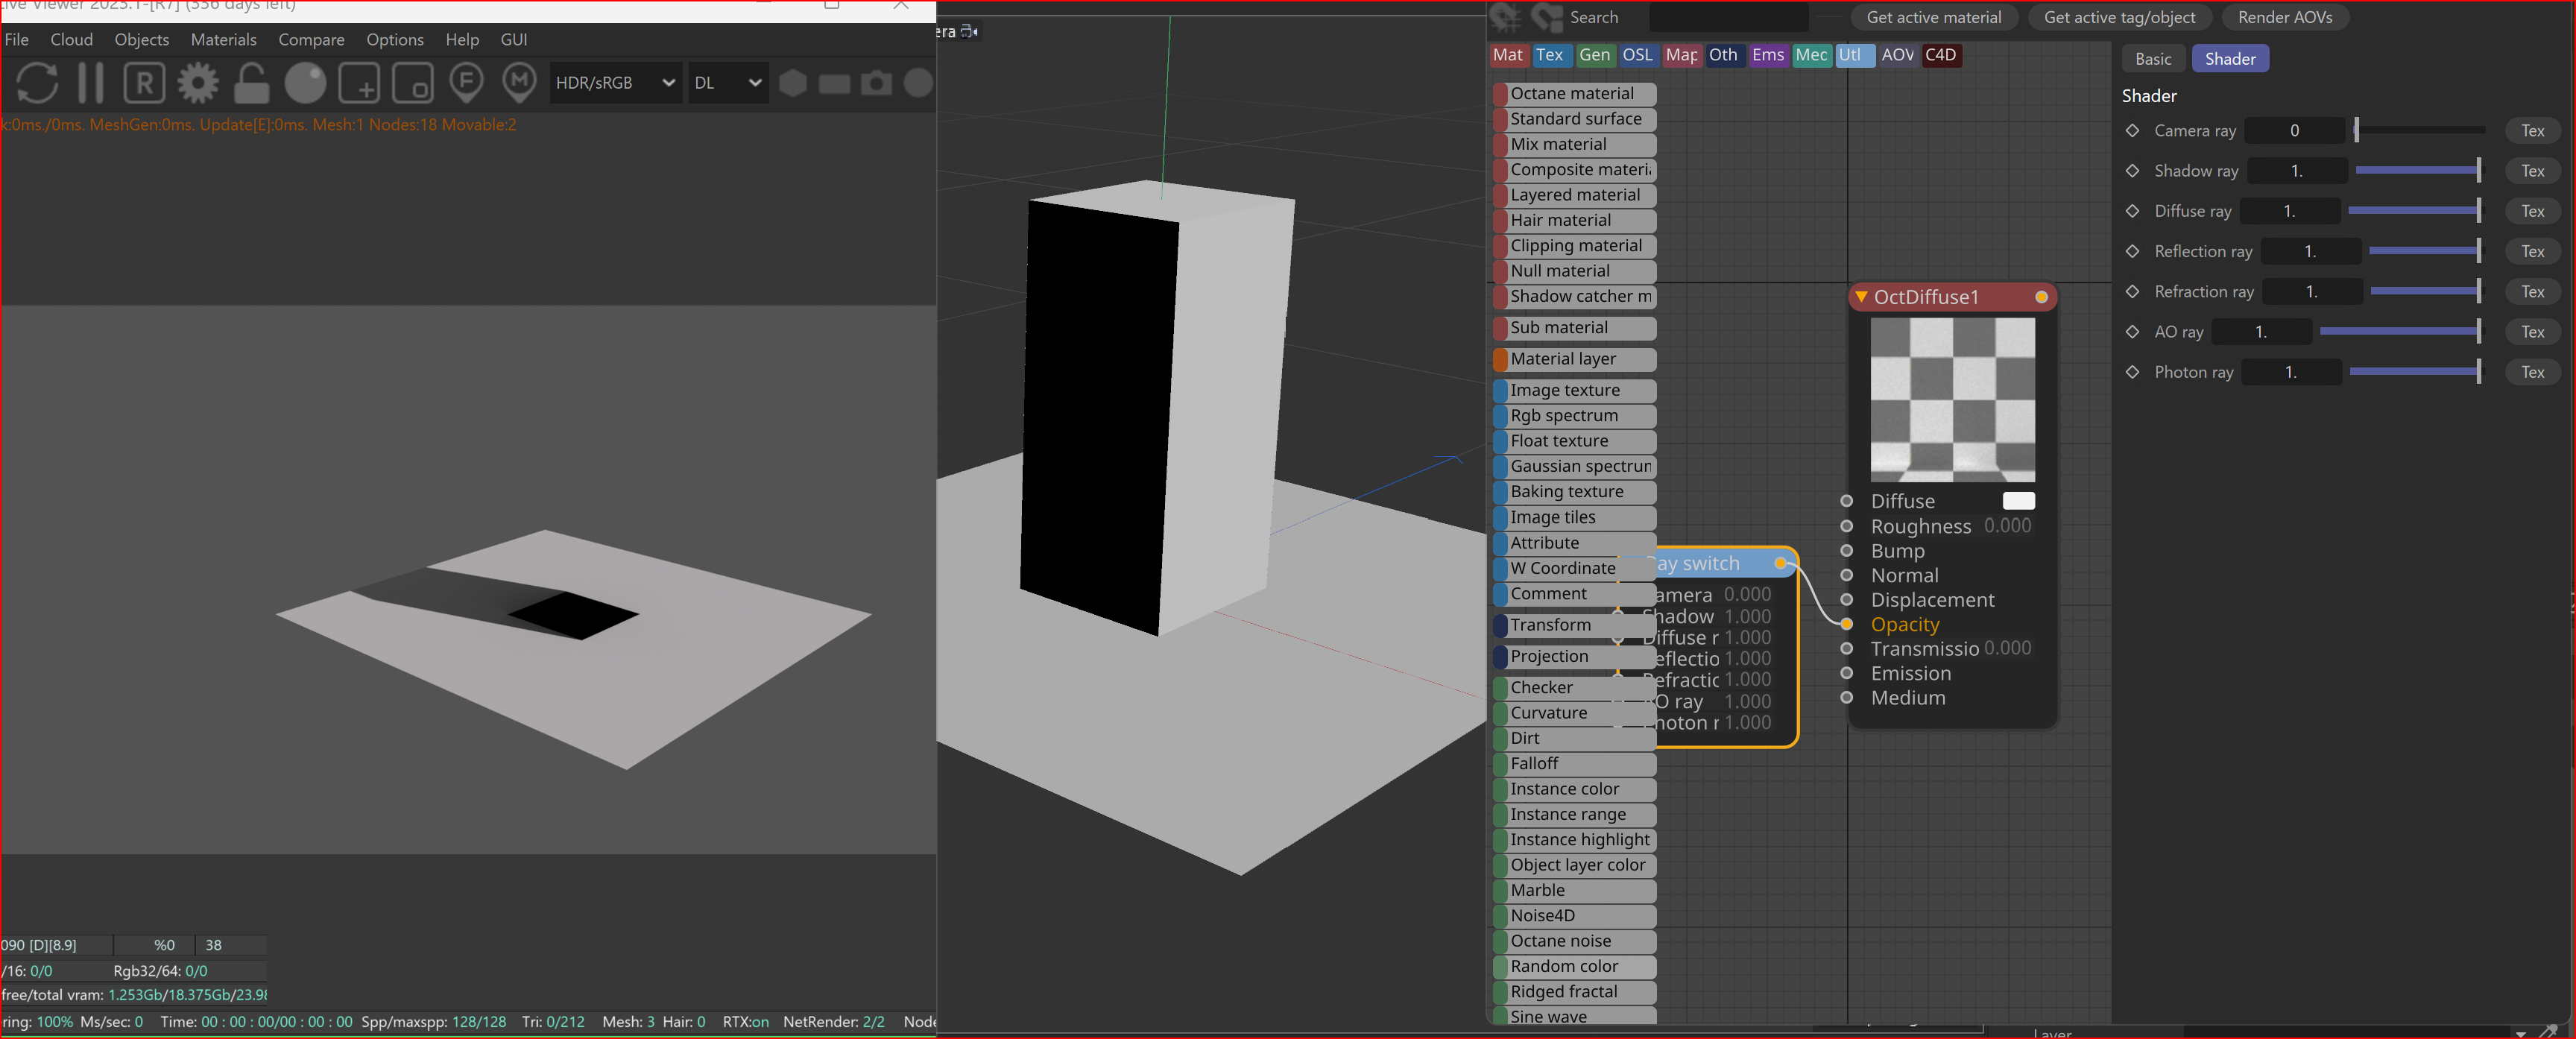Screen dimensions: 2576x1039
Task: Toggle the camera lock padlock icon
Action: point(251,83)
